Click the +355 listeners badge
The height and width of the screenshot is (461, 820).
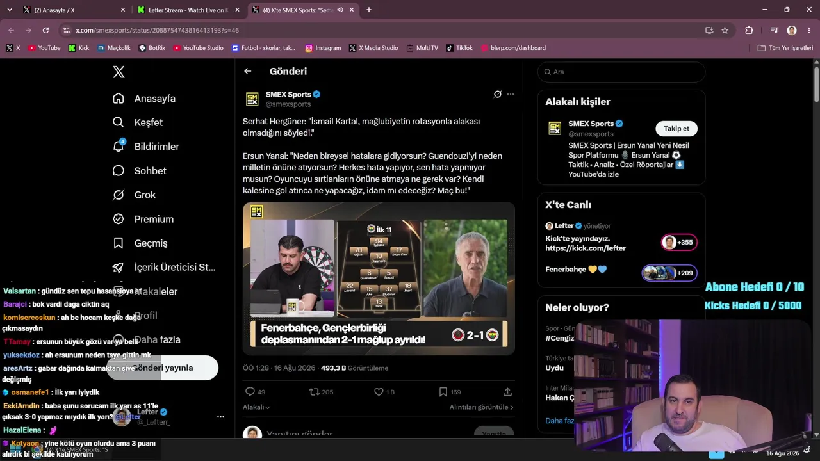[x=679, y=243]
